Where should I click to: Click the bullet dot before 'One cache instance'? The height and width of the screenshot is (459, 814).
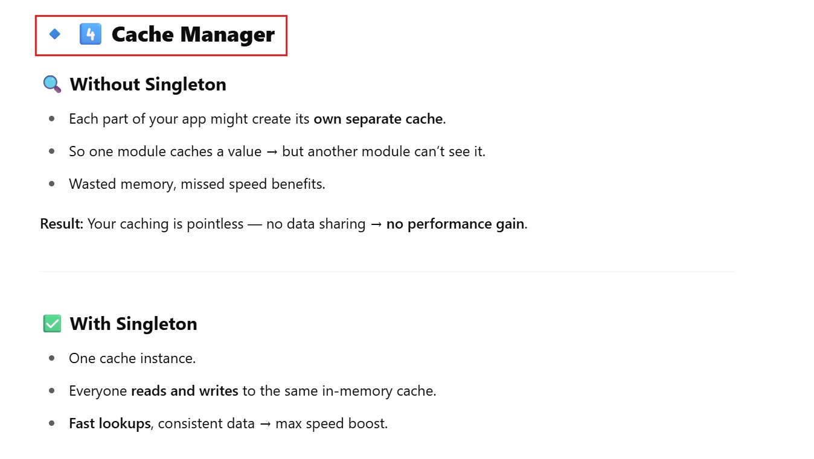click(52, 358)
